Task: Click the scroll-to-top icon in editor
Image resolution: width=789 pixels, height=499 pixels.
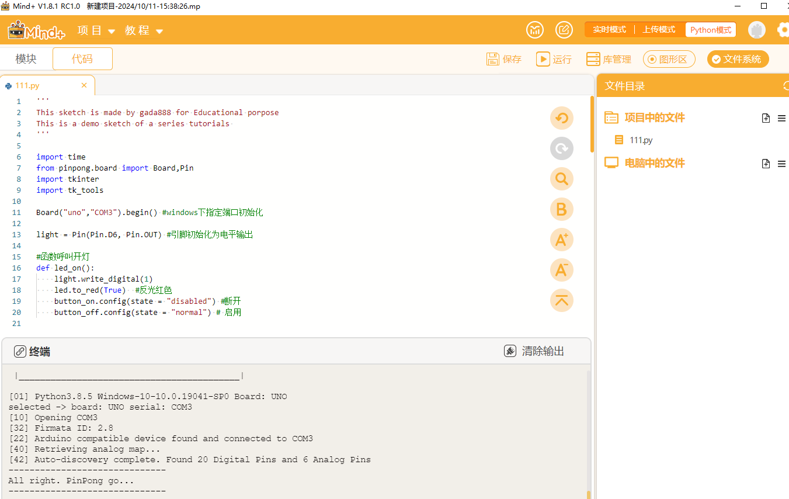Action: pos(562,300)
